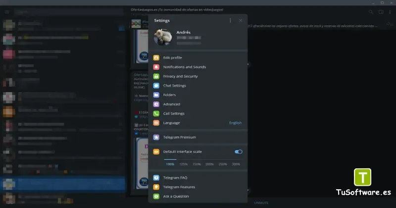Click the Telegram Premium star icon

click(x=156, y=137)
